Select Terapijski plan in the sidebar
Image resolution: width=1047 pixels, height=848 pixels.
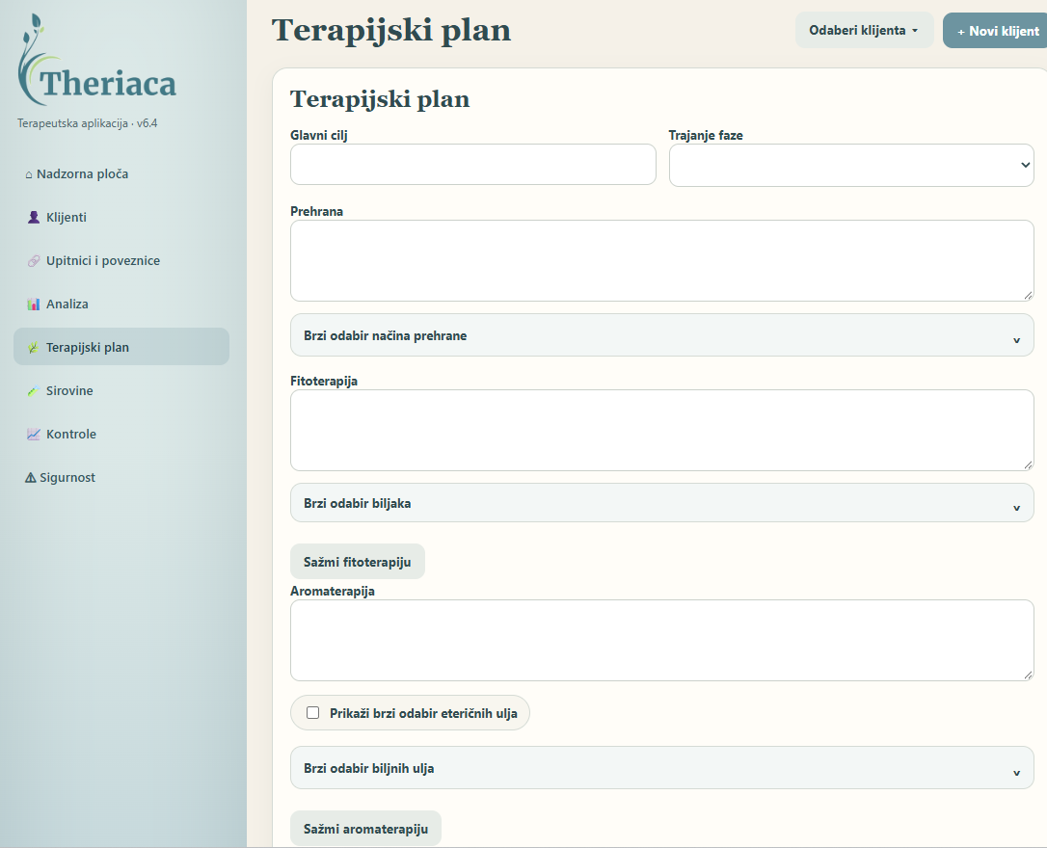[121, 346]
